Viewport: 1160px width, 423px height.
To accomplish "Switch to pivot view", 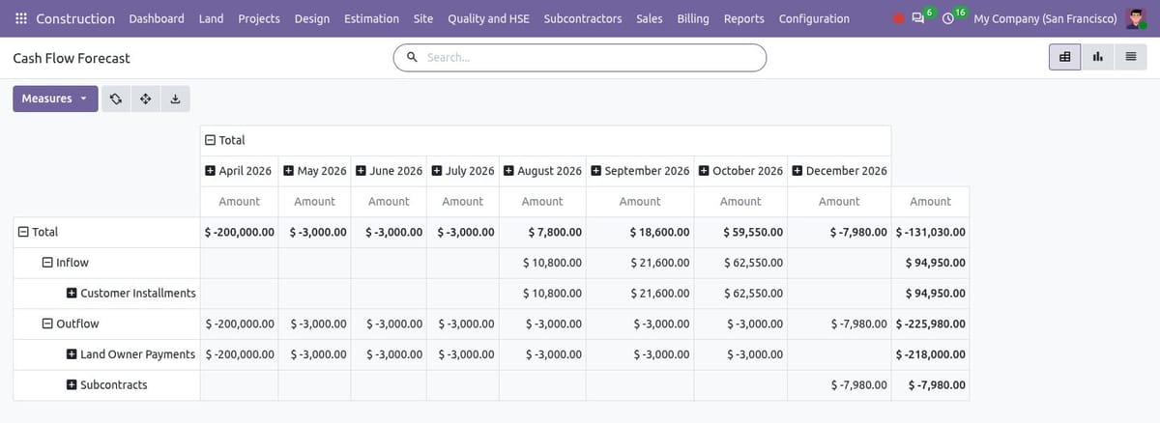I will tap(1065, 57).
